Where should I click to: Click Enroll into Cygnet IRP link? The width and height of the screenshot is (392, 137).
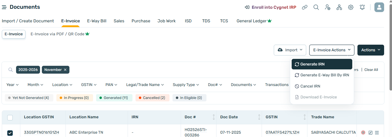pos(270,7)
